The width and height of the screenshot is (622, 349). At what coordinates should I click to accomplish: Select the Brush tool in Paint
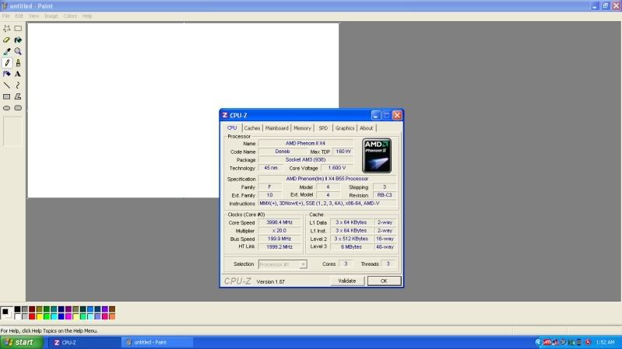point(18,63)
